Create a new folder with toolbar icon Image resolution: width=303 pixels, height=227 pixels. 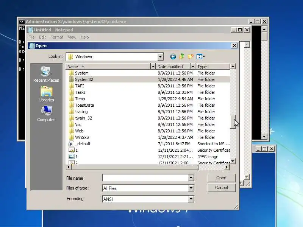coord(191,56)
